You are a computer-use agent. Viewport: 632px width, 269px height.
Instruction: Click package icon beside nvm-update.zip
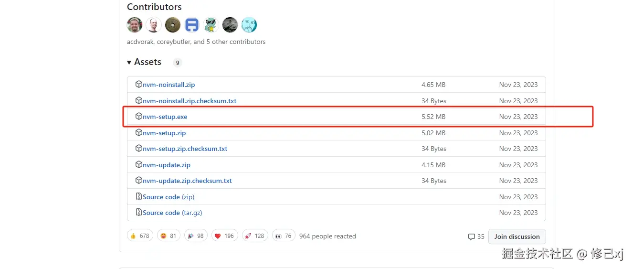coord(138,164)
